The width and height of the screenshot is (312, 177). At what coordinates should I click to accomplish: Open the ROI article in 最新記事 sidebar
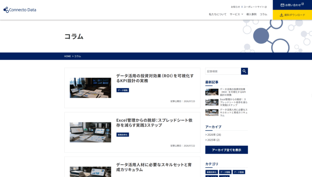pyautogui.click(x=233, y=92)
